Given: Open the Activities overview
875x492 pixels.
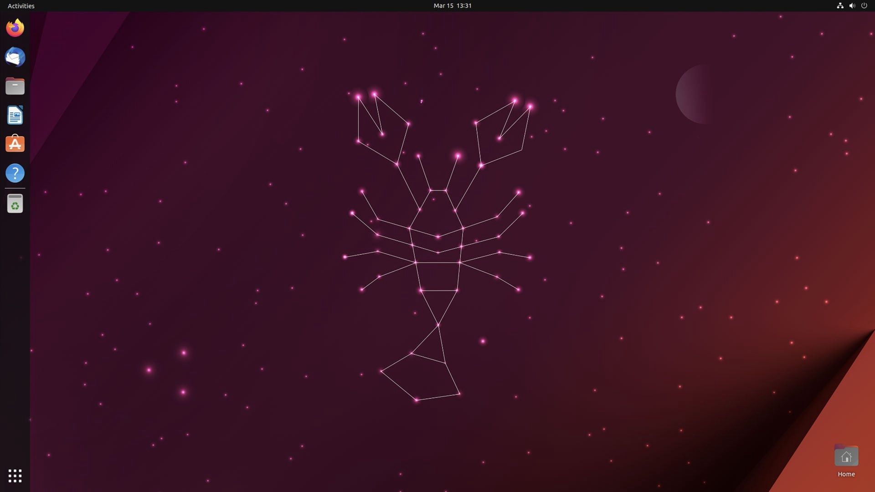Looking at the screenshot, I should (x=21, y=6).
